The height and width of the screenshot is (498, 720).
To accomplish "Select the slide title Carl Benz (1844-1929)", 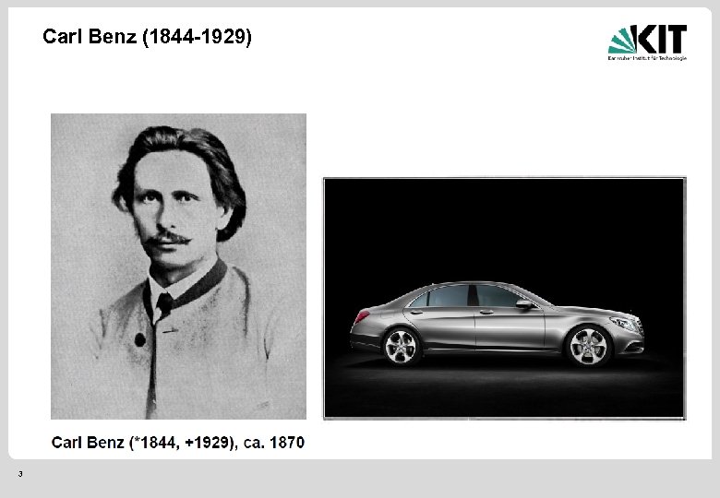I will click(147, 37).
